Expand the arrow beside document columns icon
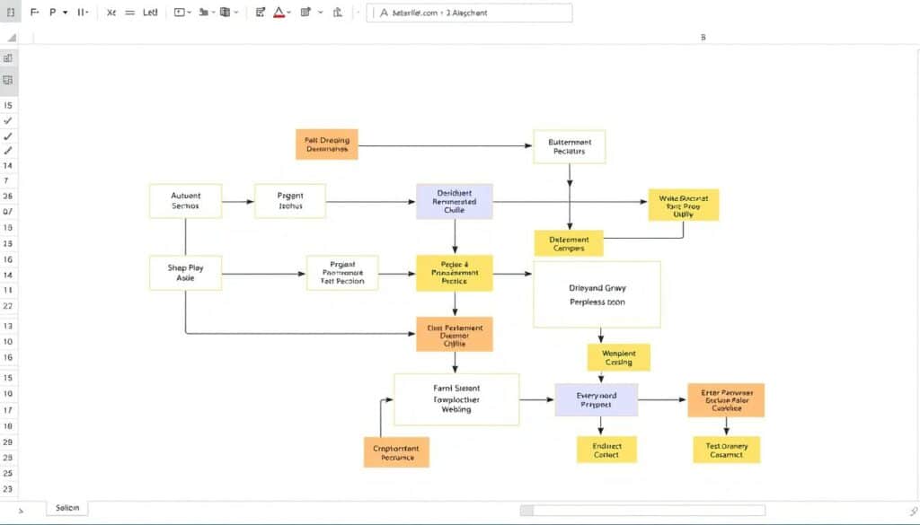Image resolution: width=920 pixels, height=525 pixels. tap(236, 13)
